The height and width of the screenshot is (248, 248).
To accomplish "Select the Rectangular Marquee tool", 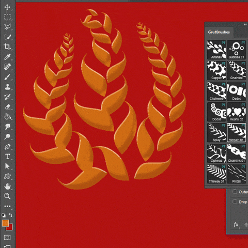I will pos(7,17).
